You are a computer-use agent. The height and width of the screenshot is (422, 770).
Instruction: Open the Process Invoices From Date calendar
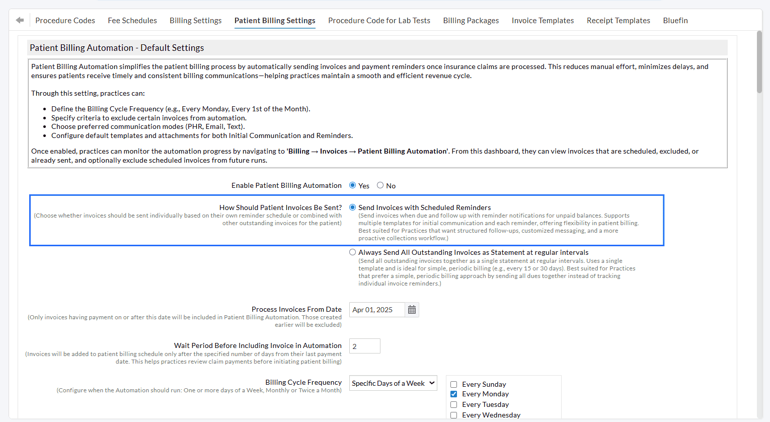[x=412, y=310]
